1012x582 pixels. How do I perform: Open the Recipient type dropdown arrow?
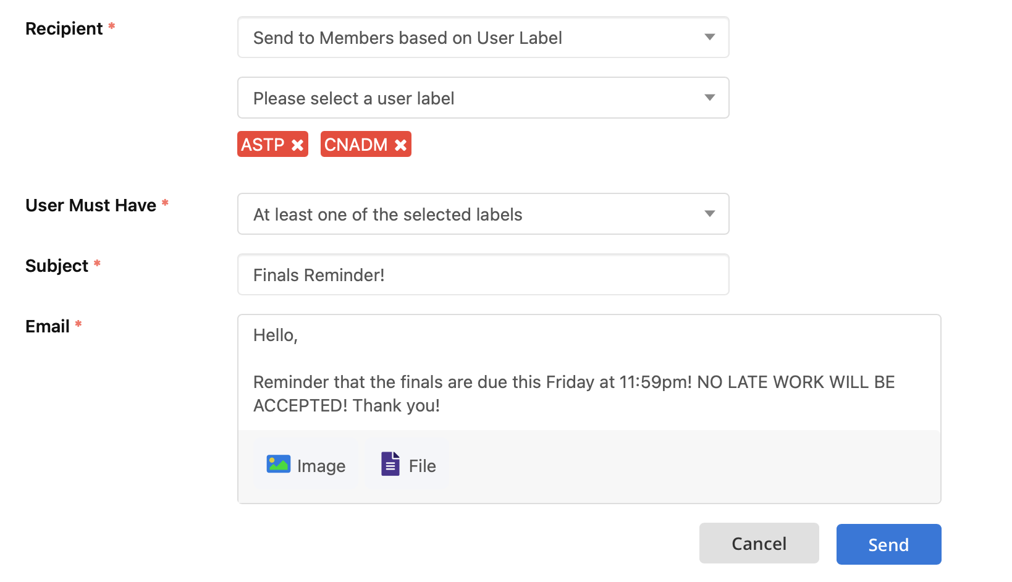710,37
